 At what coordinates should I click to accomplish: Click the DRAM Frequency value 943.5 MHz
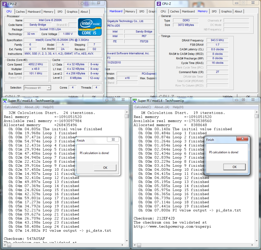click(x=217, y=40)
